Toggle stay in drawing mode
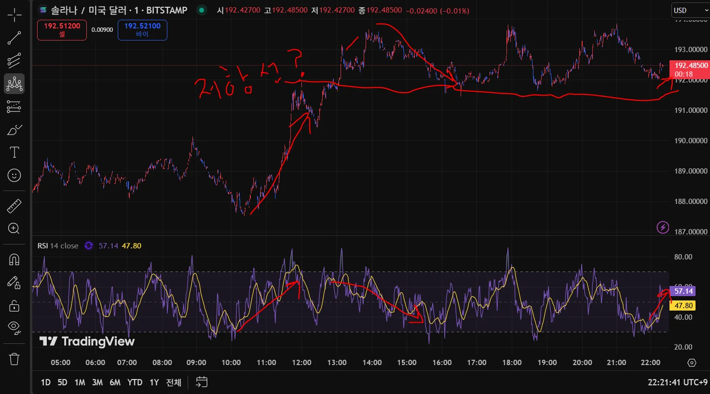710x394 pixels. [x=14, y=283]
